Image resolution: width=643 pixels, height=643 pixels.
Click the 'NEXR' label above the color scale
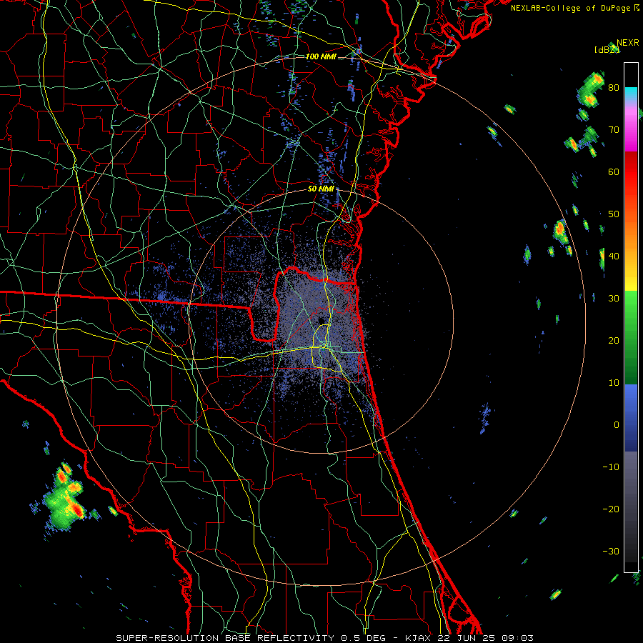627,43
